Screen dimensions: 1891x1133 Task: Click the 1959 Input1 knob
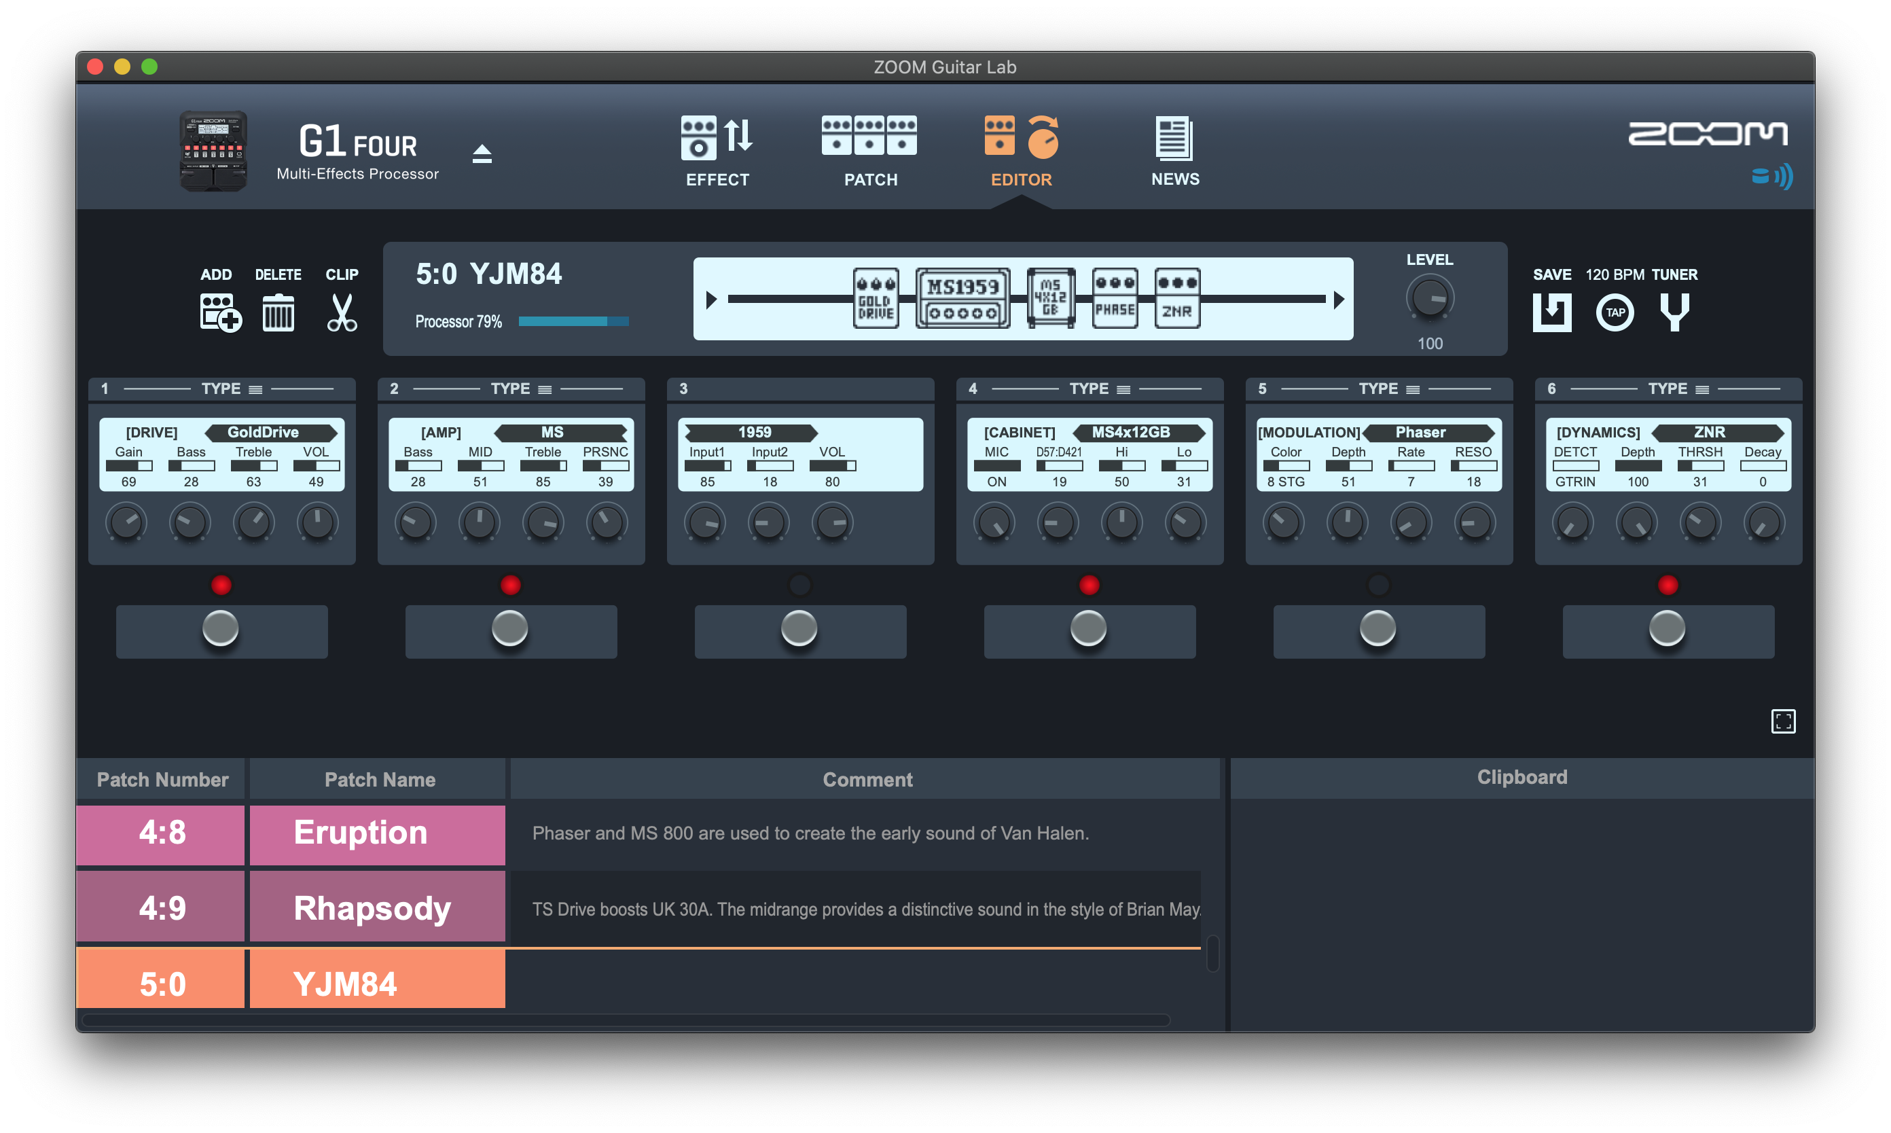coord(706,523)
